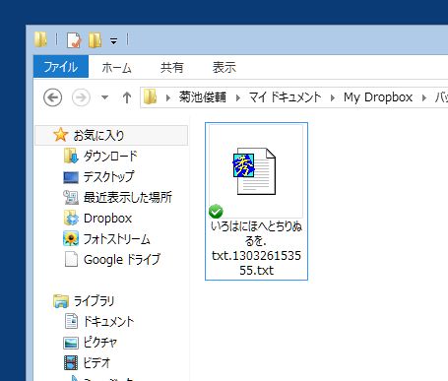This screenshot has width=448, height=381.
Task: Open the ファイル tab
Action: [61, 67]
